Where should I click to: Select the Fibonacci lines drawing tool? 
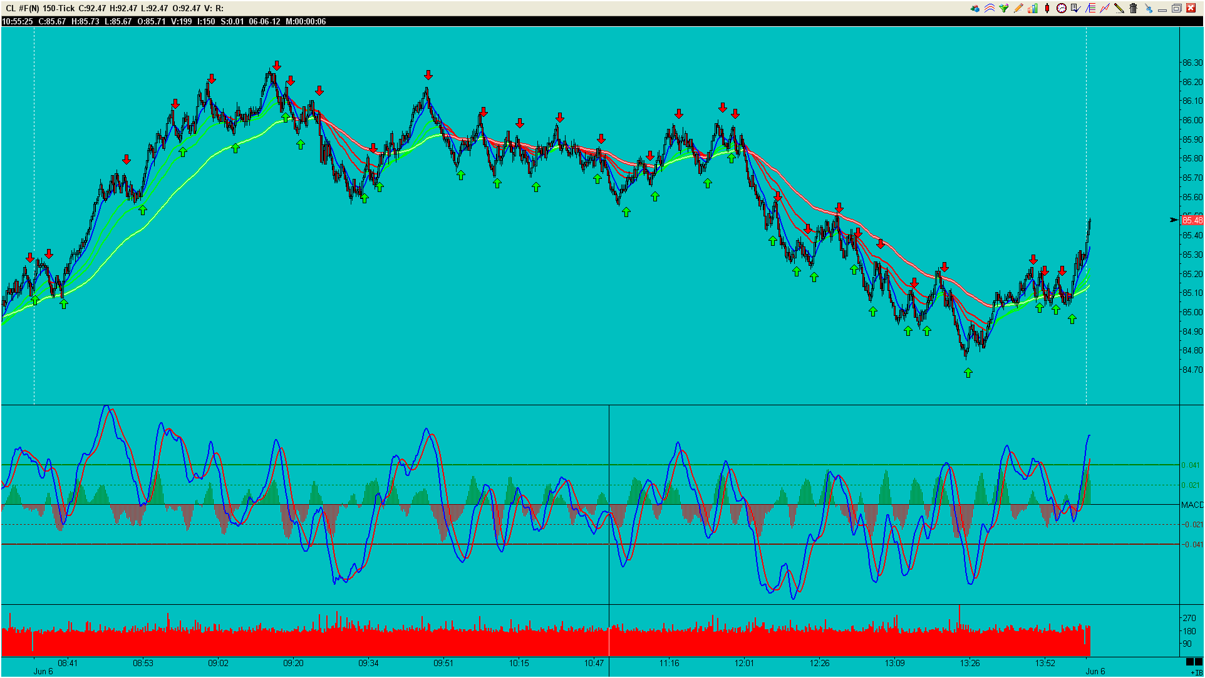coord(1090,8)
